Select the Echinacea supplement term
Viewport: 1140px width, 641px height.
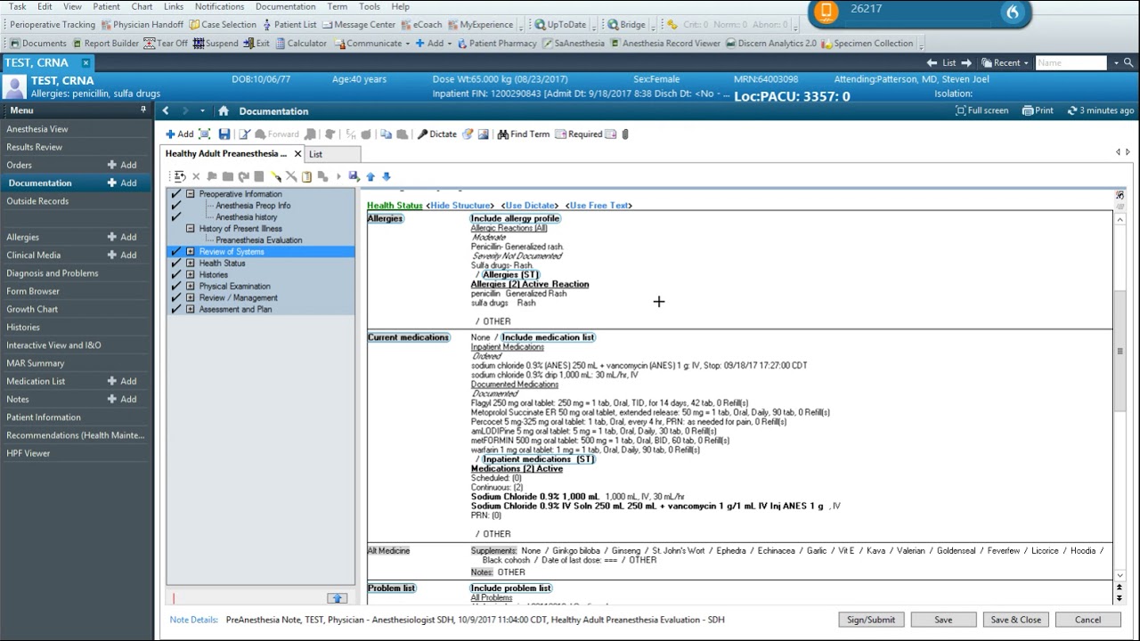click(x=776, y=551)
